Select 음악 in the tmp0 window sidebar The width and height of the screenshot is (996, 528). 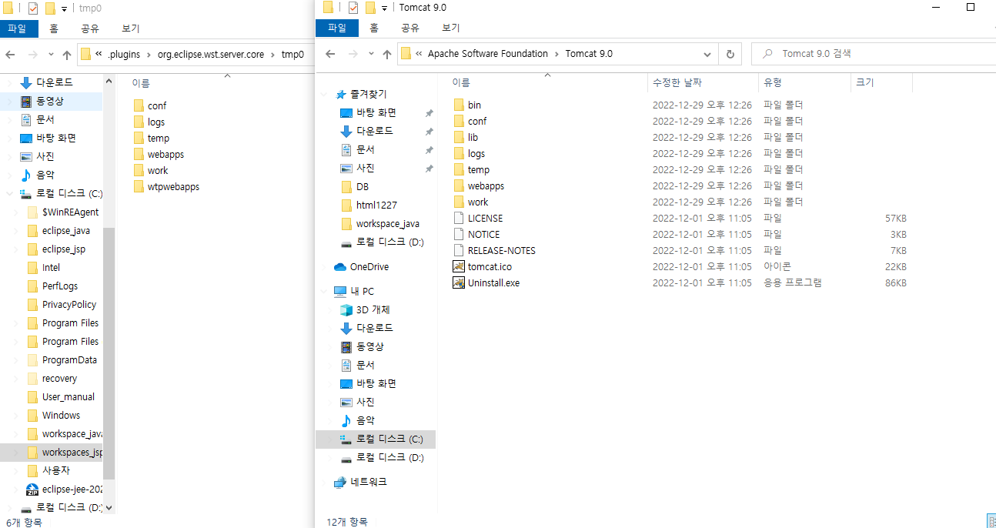(45, 175)
